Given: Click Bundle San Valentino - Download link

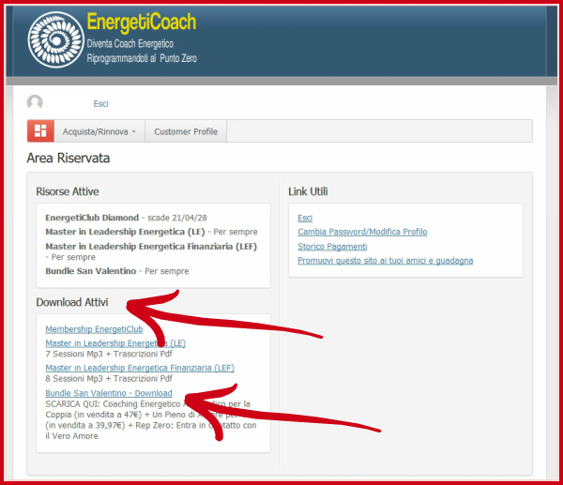Looking at the screenshot, I should tap(109, 393).
